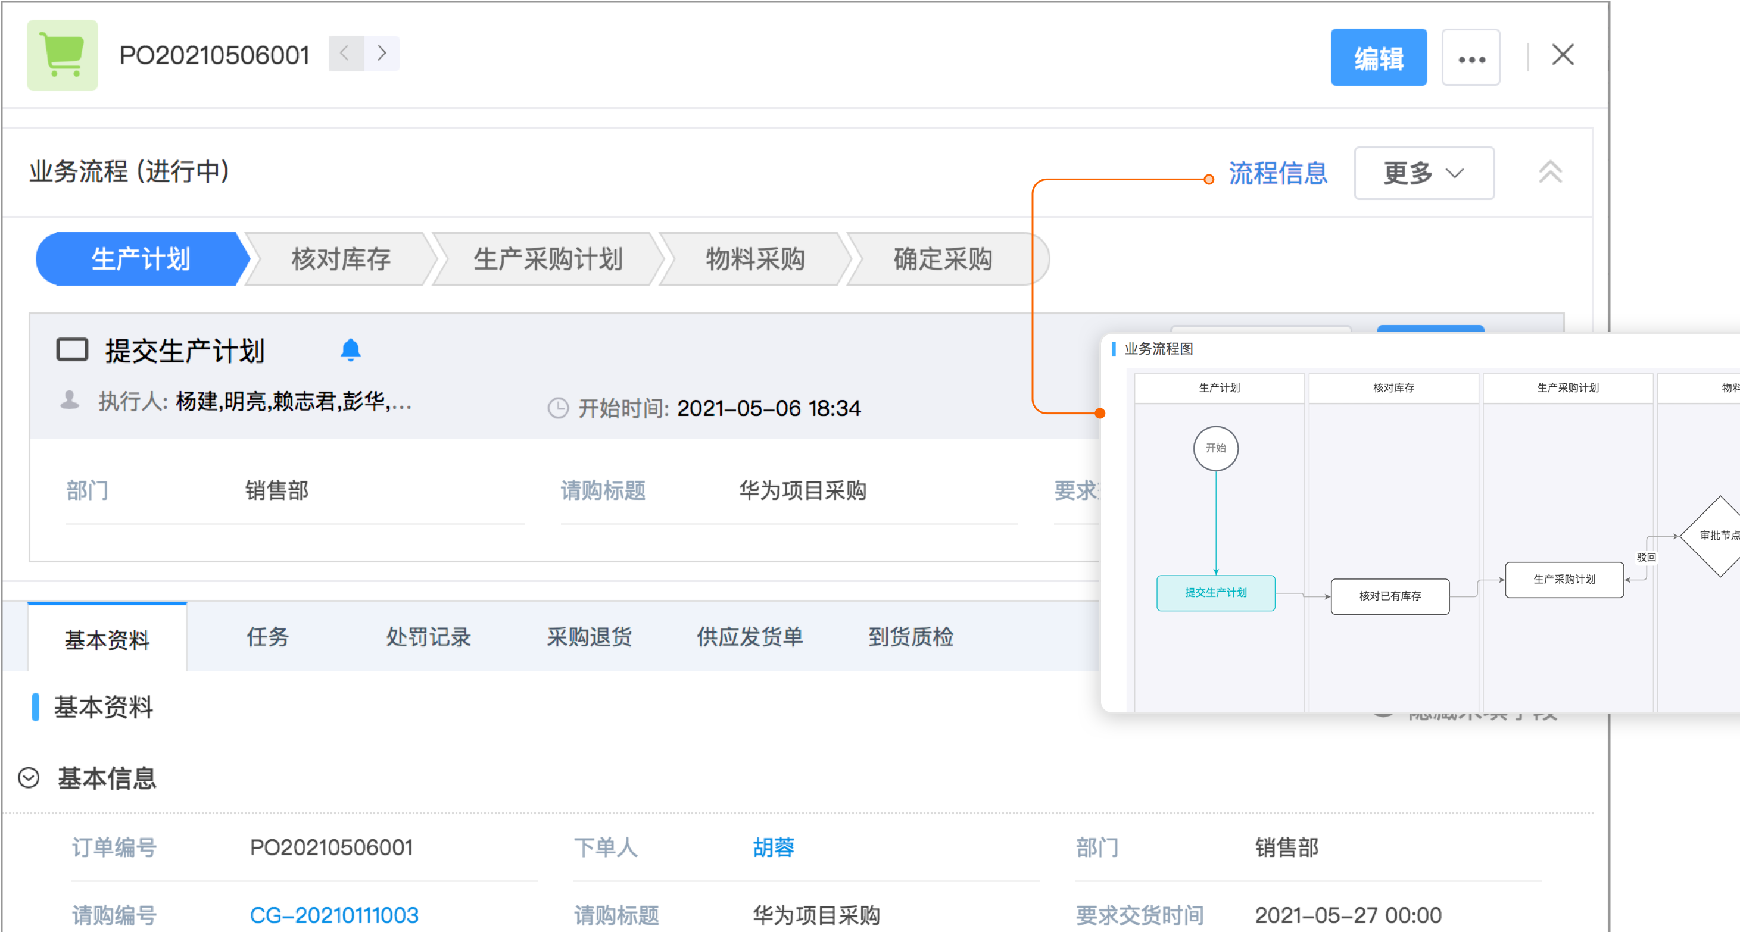Image resolution: width=1740 pixels, height=932 pixels.
Task: Click the 开始 node in flowchart
Action: point(1215,448)
